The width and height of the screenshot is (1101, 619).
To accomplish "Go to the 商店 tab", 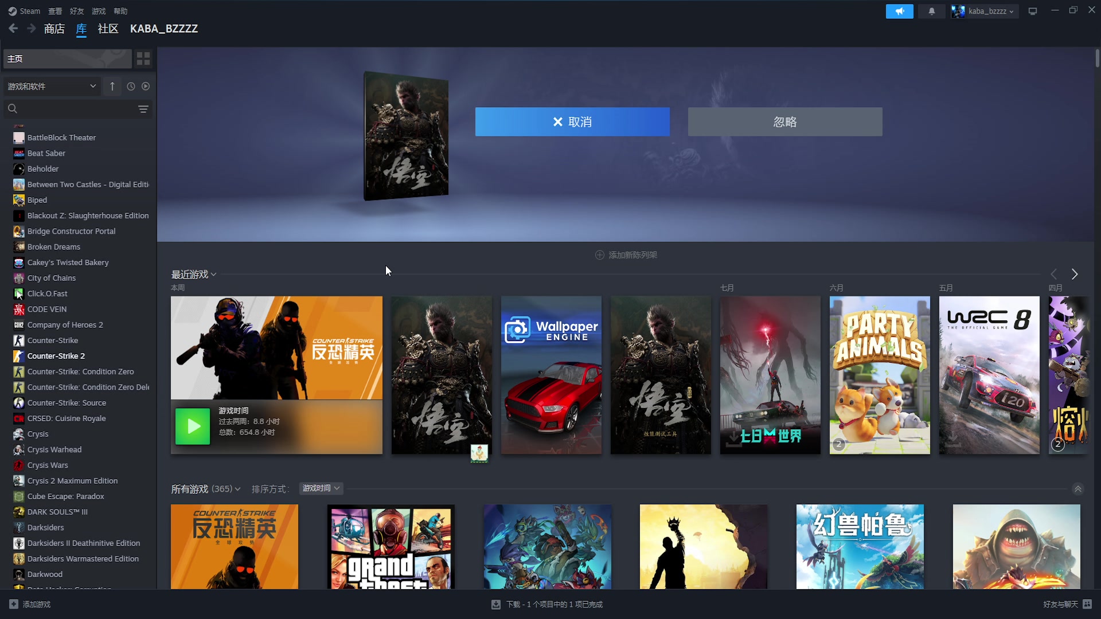I will 54,29.
